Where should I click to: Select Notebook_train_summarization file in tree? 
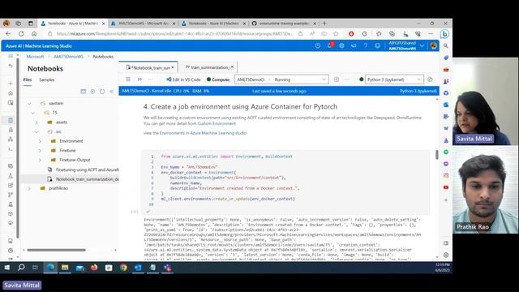click(87, 179)
